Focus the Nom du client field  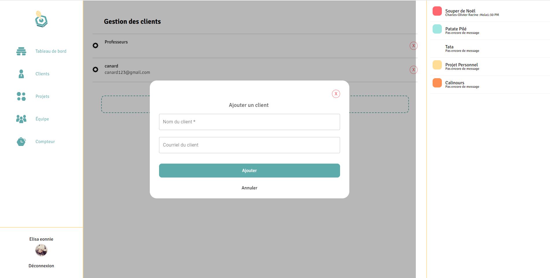pos(249,122)
